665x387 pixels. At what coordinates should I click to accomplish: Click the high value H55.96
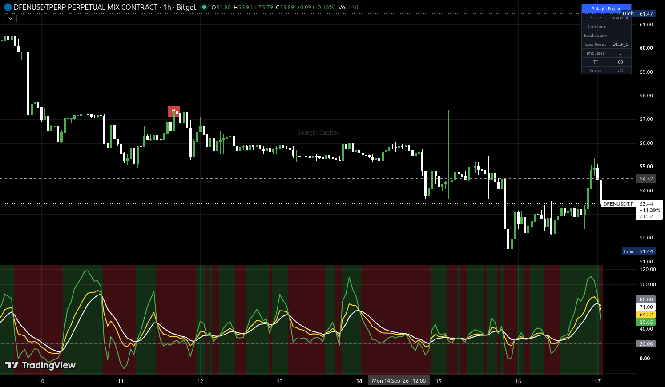point(243,8)
